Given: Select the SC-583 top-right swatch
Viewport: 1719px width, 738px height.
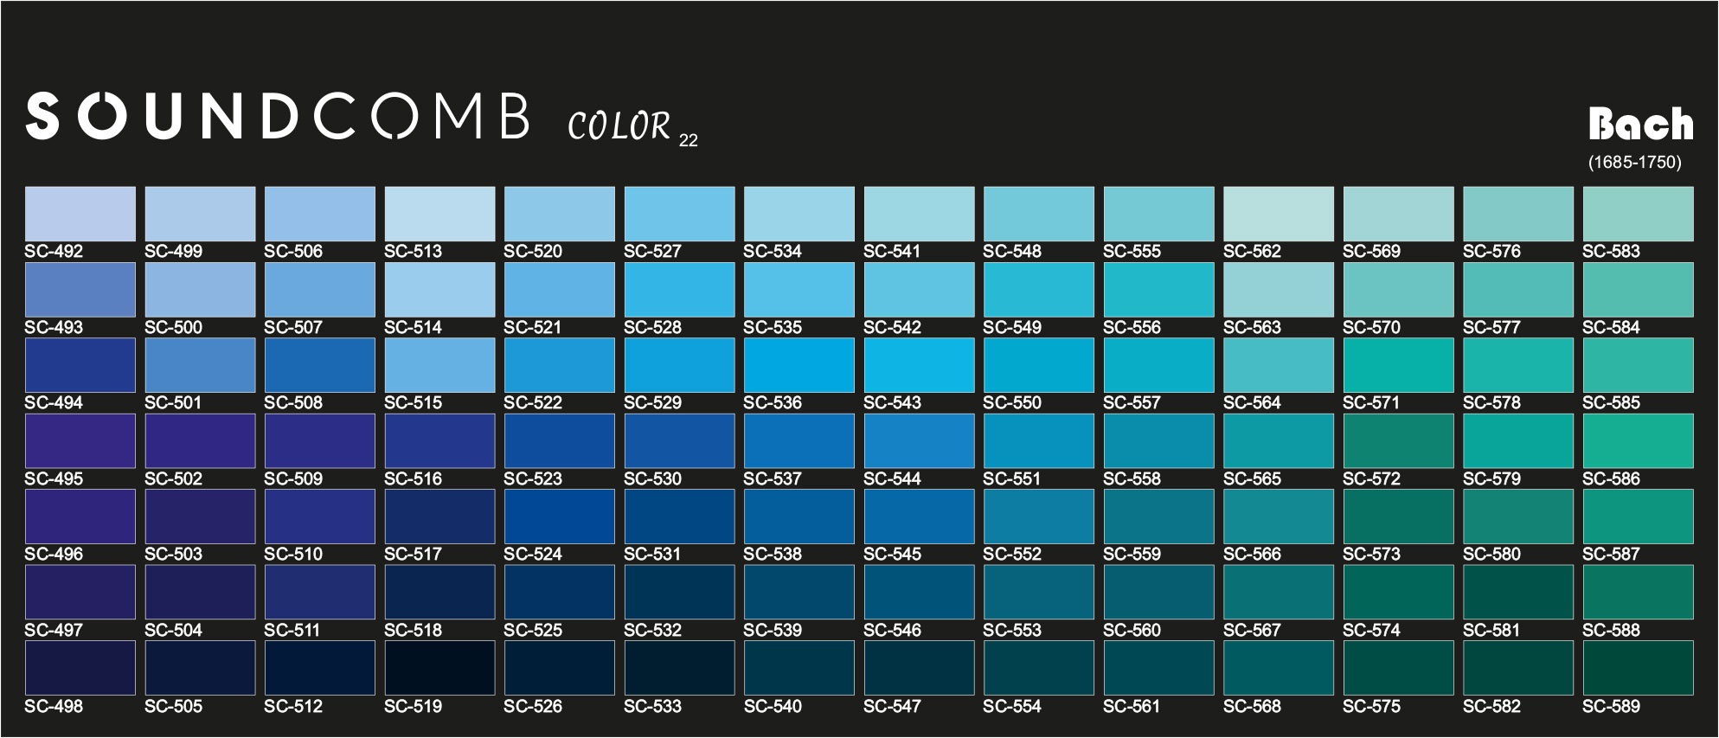Looking at the screenshot, I should [x=1638, y=214].
